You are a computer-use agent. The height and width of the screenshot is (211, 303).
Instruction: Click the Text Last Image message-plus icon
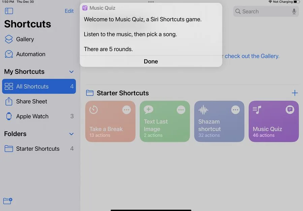(148, 110)
